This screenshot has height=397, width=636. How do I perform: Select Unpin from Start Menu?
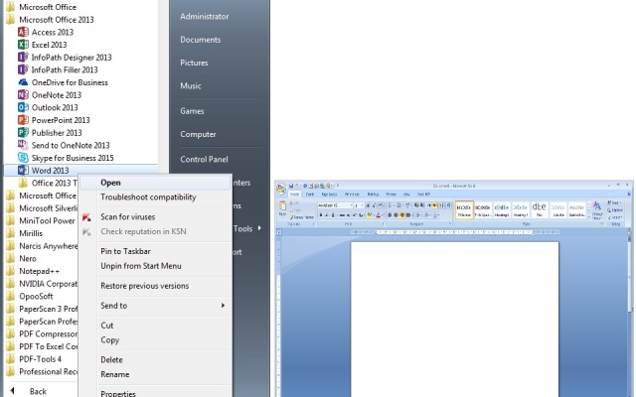coord(141,266)
